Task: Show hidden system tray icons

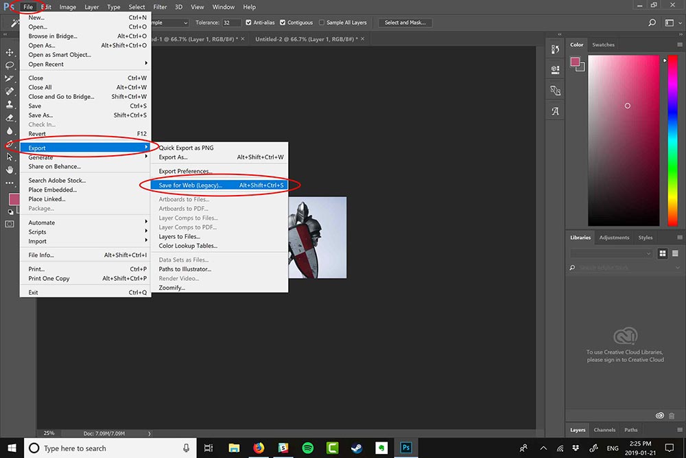Action: 543,448
